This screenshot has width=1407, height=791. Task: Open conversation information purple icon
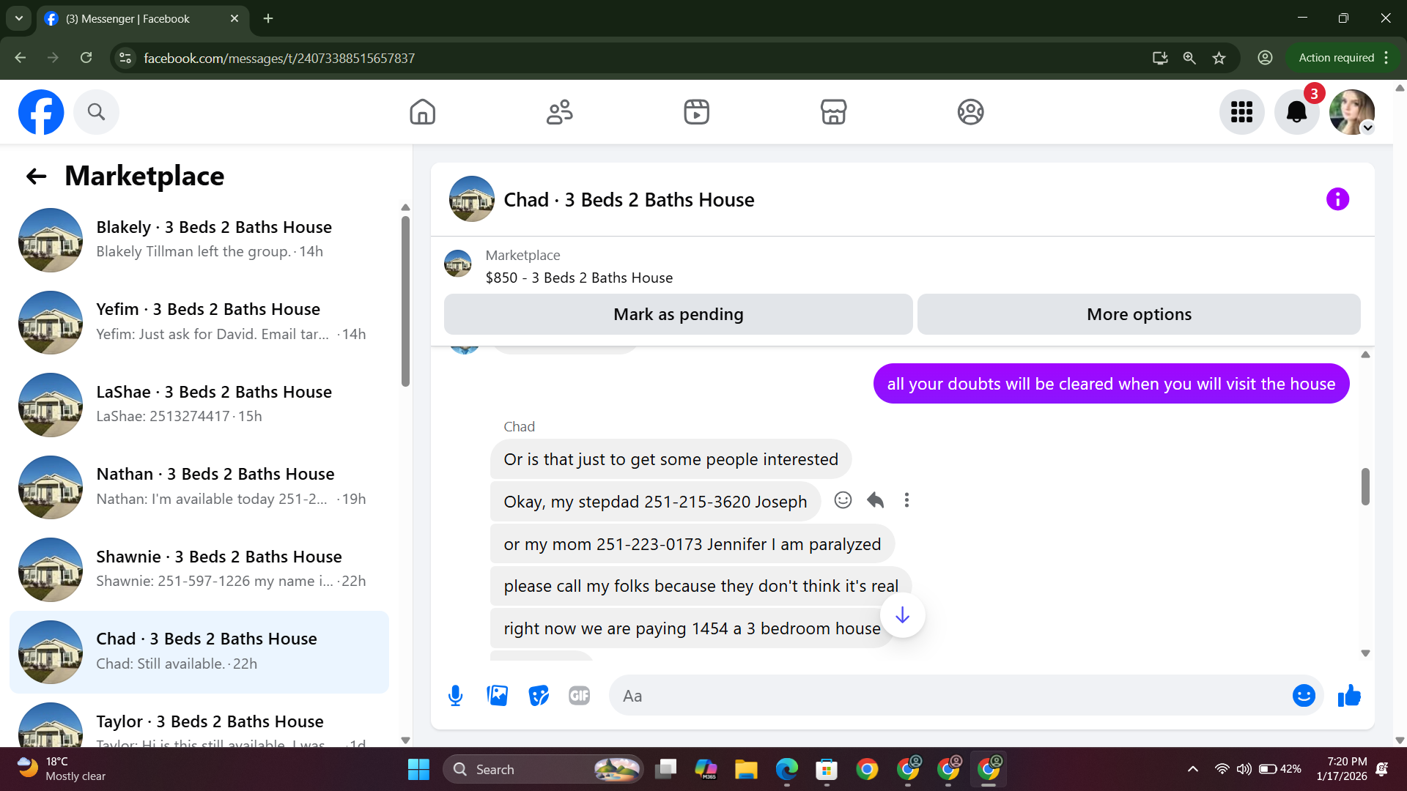pyautogui.click(x=1337, y=199)
